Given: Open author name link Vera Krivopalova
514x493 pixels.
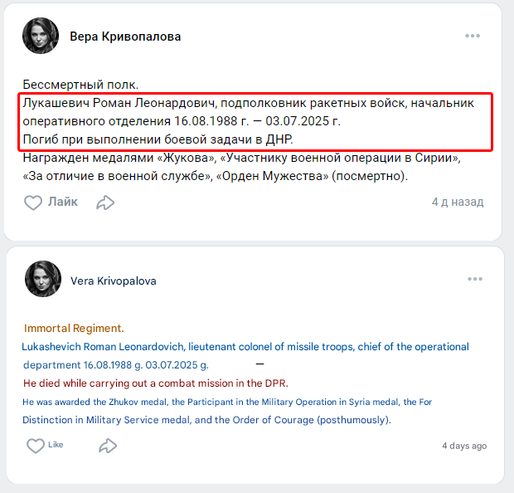Looking at the screenshot, I should point(113,281).
